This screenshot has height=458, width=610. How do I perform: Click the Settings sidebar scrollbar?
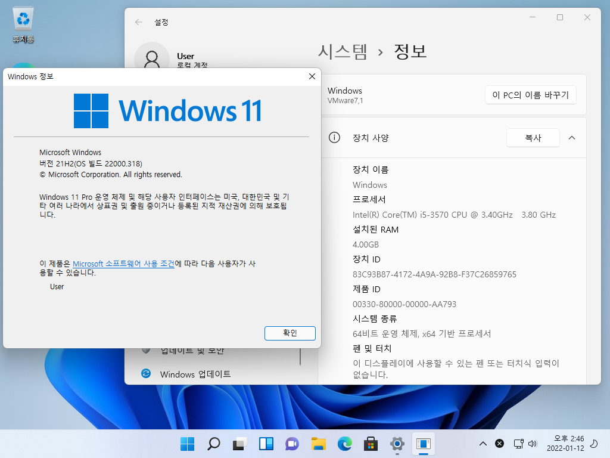click(300, 357)
